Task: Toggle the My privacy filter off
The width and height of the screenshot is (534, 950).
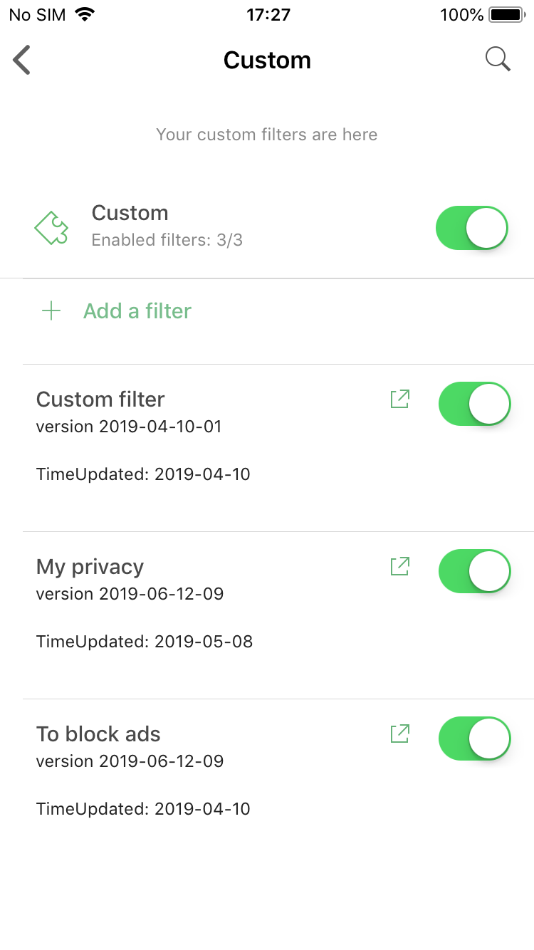Action: pos(475,571)
